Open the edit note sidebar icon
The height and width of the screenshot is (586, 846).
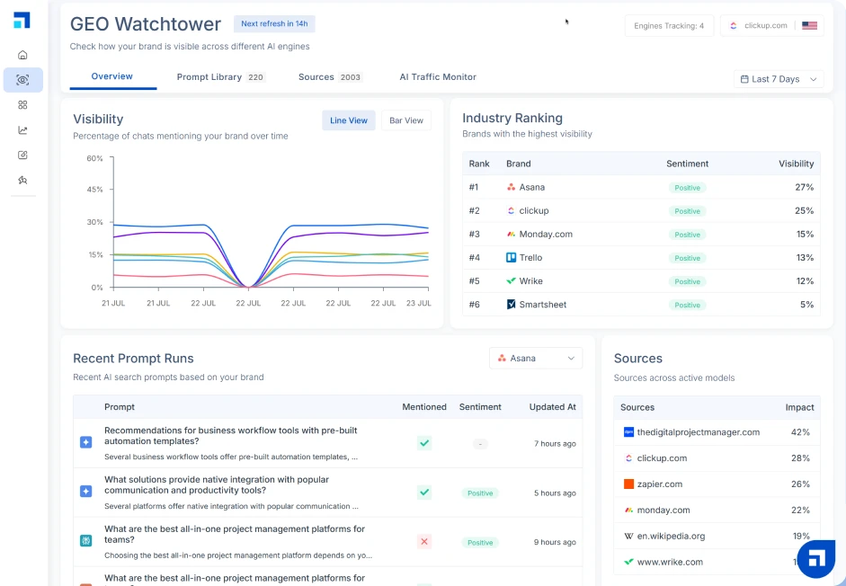[22, 155]
